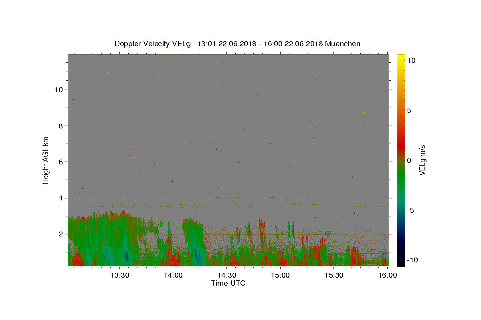The image size is (481, 320).
Task: Click the 'Muenchen' station name in title
Action: click(x=343, y=44)
